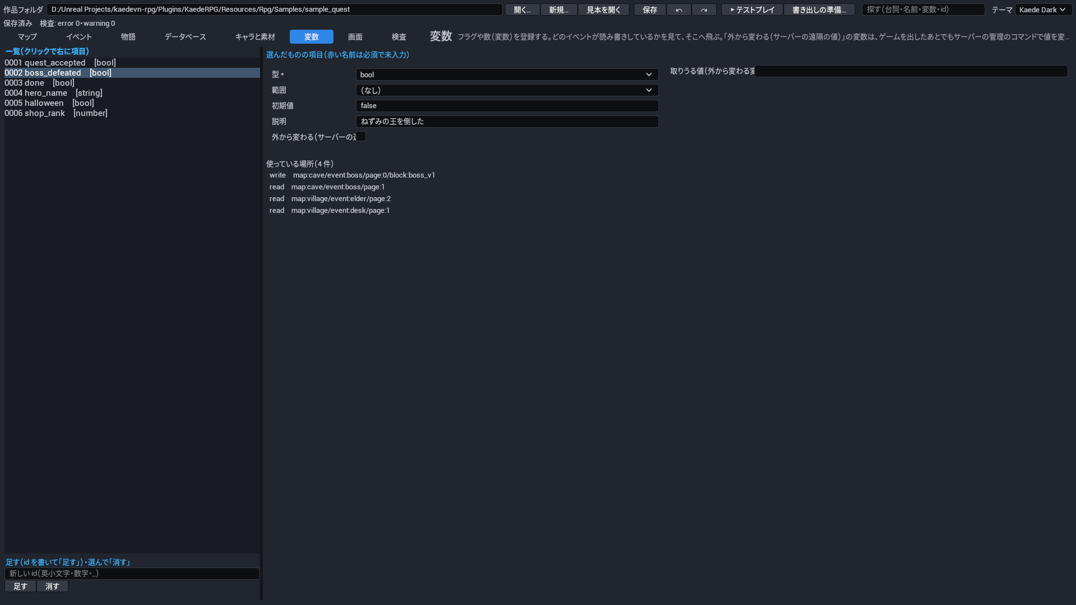
Task: Switch to the 画面 tab
Action: pyautogui.click(x=355, y=36)
